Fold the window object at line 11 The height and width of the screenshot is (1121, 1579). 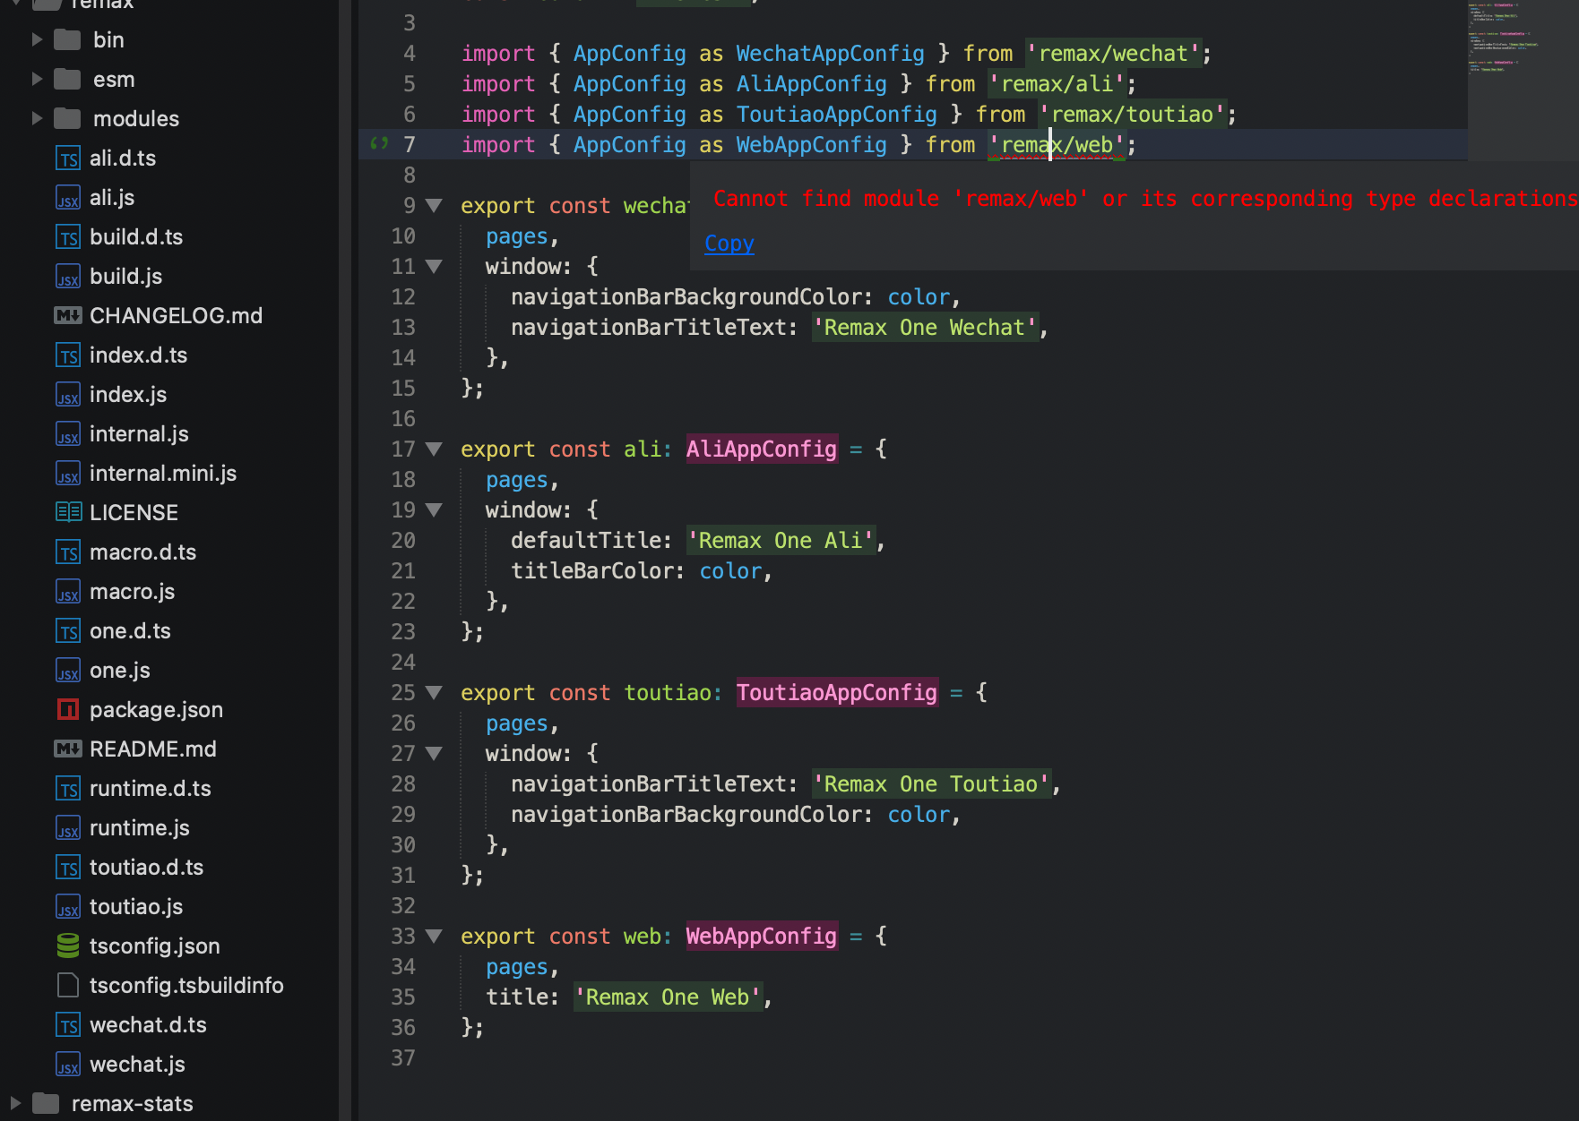click(435, 267)
